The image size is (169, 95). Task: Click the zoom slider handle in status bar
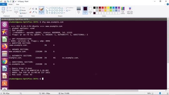(x=160, y=93)
